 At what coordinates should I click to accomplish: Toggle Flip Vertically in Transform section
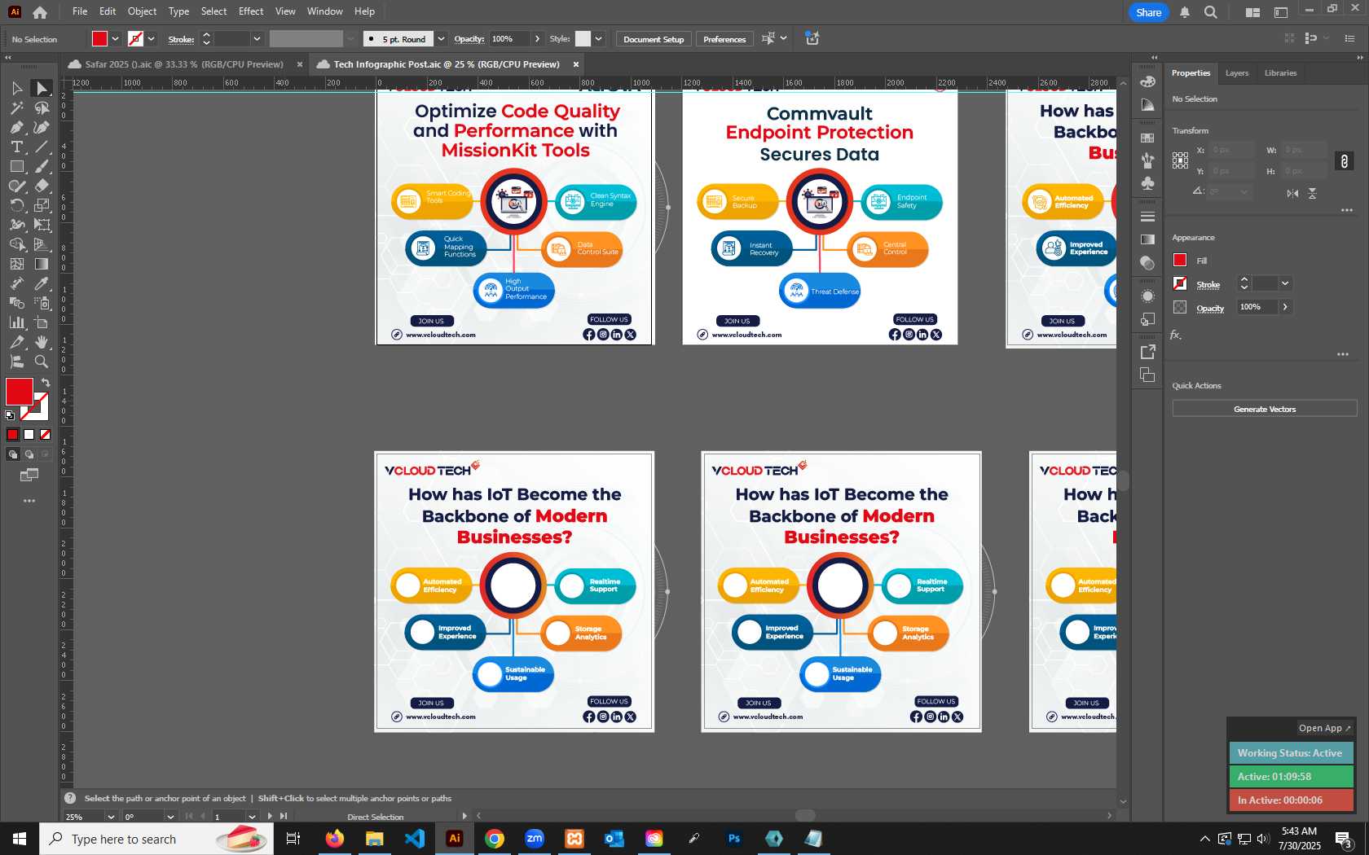coord(1312,193)
